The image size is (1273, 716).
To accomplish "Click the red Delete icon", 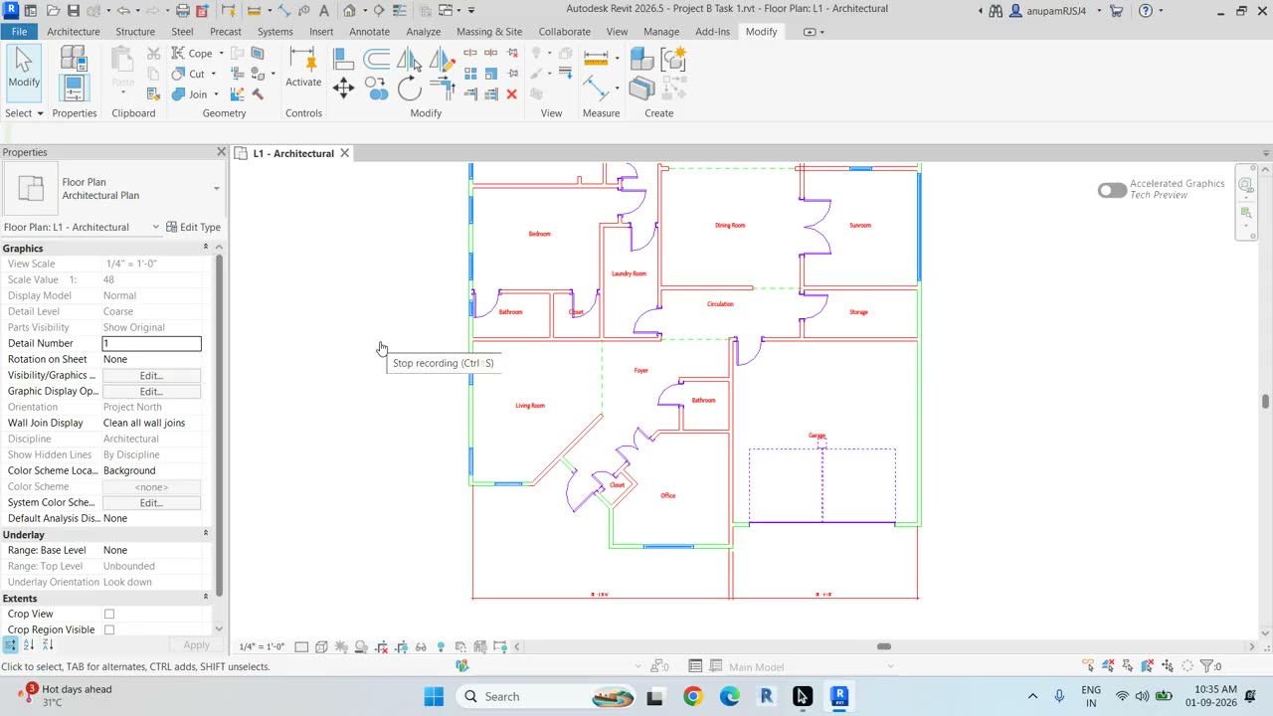I will coord(511,94).
